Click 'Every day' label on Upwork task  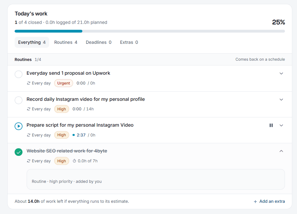[41, 83]
